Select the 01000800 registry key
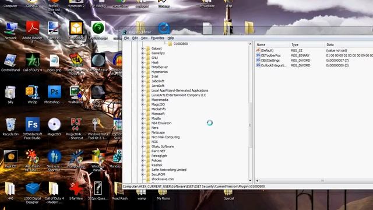The height and width of the screenshot is (210, 373). coord(181,44)
